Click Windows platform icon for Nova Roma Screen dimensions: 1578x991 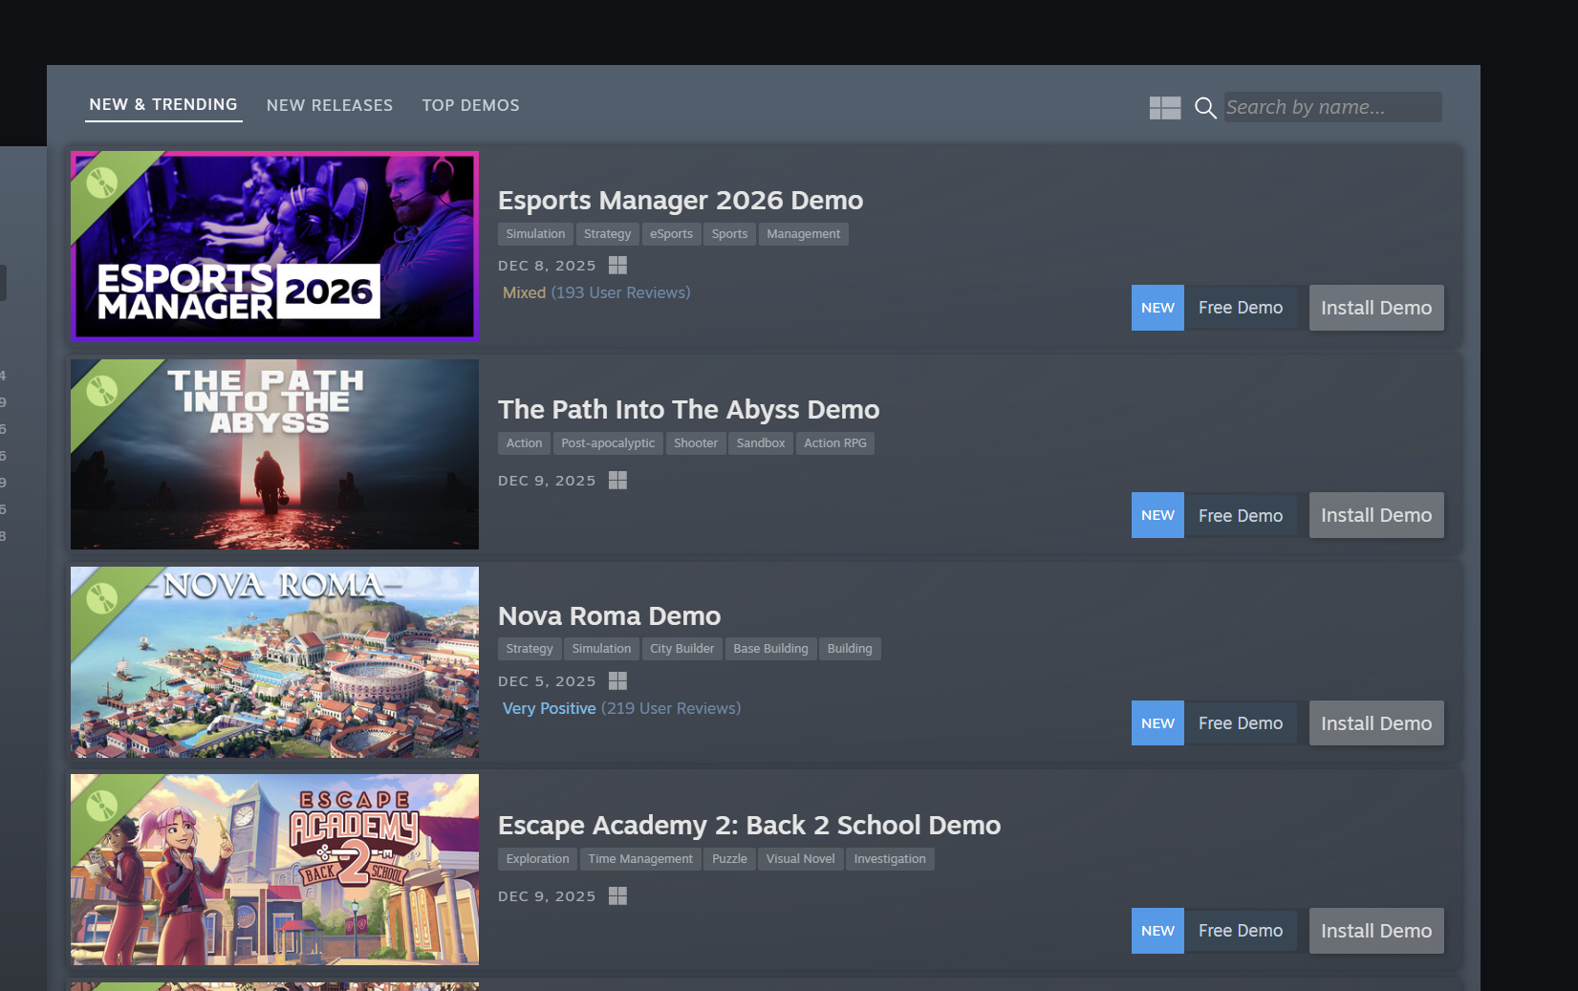click(x=617, y=681)
